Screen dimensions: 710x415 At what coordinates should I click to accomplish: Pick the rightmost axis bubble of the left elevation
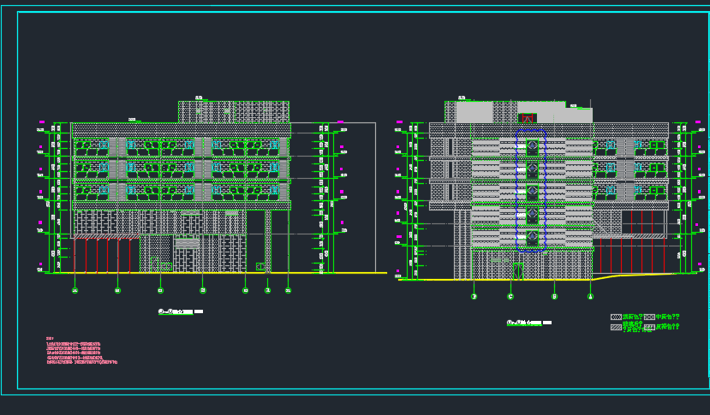click(x=288, y=291)
